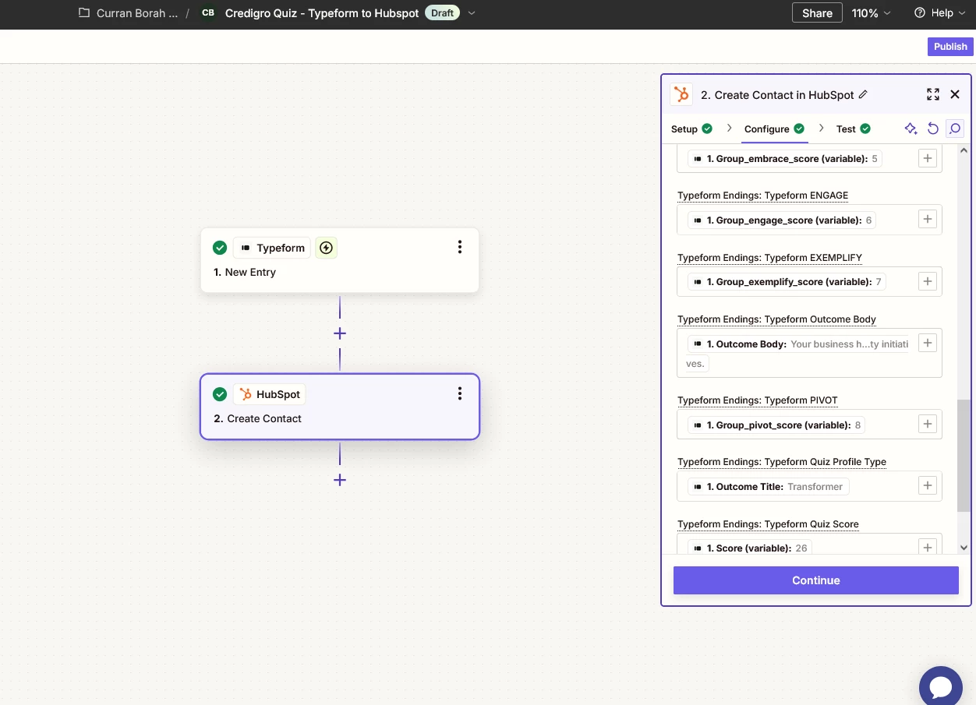Expand the dropdown next to Draft badge
Viewport: 976px width, 705px height.
coord(472,13)
